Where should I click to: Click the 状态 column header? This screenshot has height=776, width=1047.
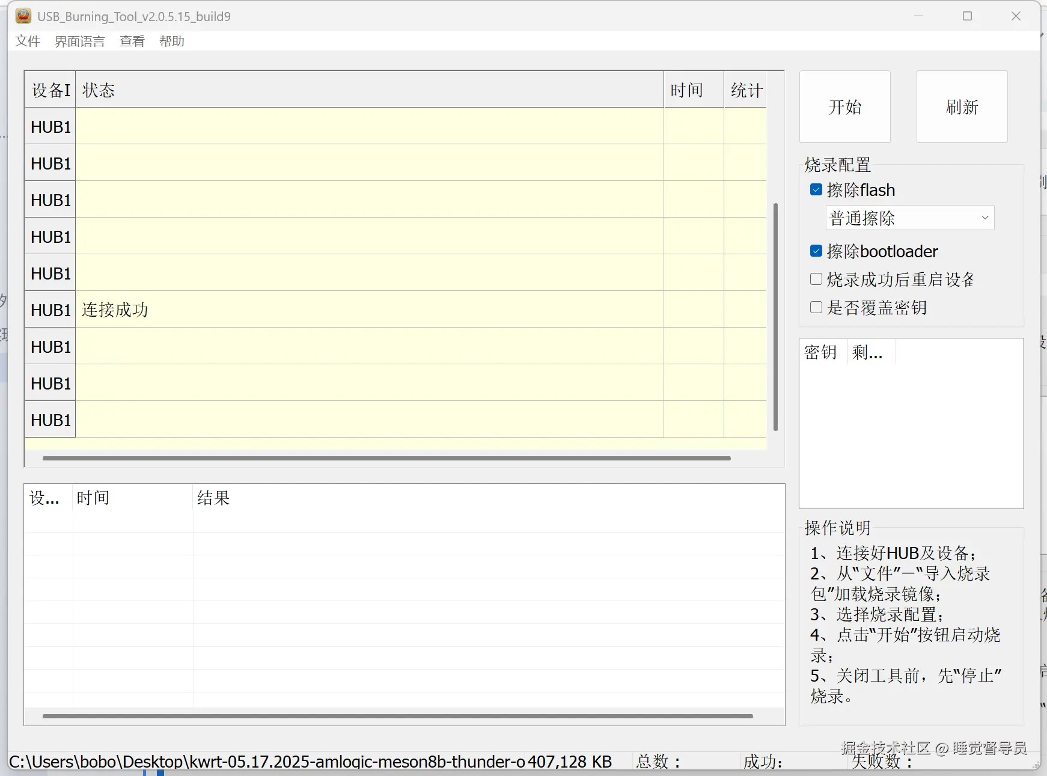tap(370, 90)
